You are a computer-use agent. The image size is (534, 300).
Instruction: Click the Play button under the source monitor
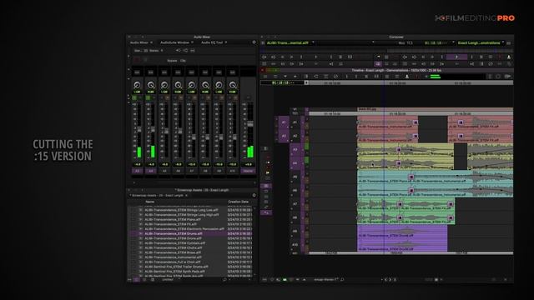pos(315,57)
